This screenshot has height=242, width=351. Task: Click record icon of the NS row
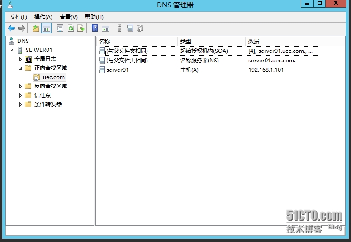click(102, 60)
